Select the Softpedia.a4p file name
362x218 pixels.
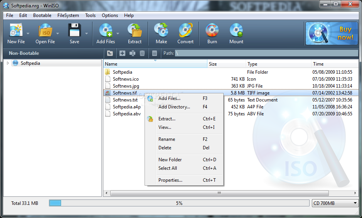click(127, 107)
